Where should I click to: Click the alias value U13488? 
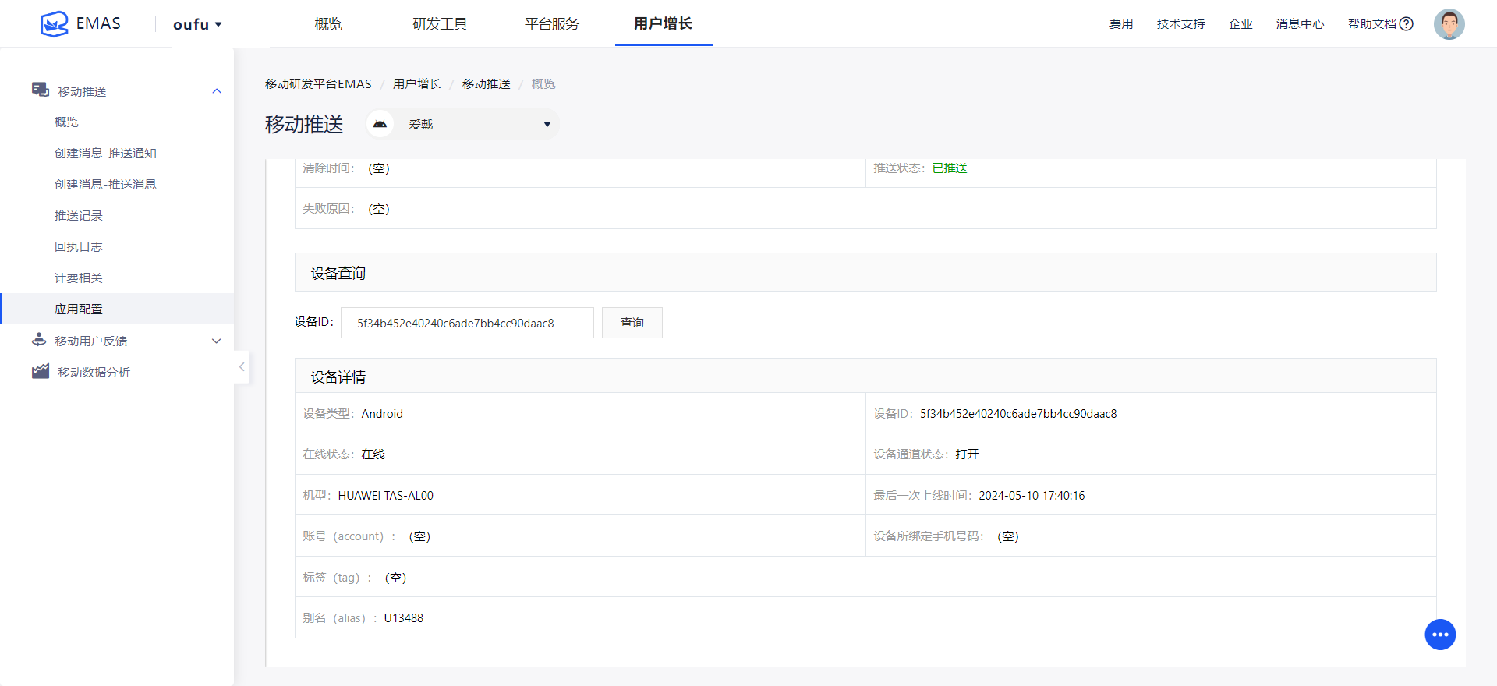404,617
